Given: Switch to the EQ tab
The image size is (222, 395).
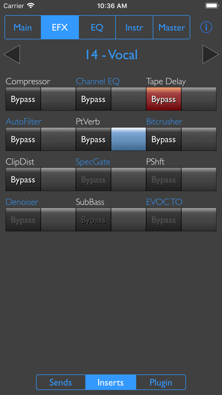Looking at the screenshot, I should (97, 27).
